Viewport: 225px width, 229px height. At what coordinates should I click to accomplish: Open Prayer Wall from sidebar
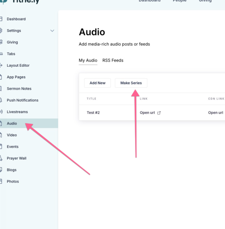(x=17, y=158)
